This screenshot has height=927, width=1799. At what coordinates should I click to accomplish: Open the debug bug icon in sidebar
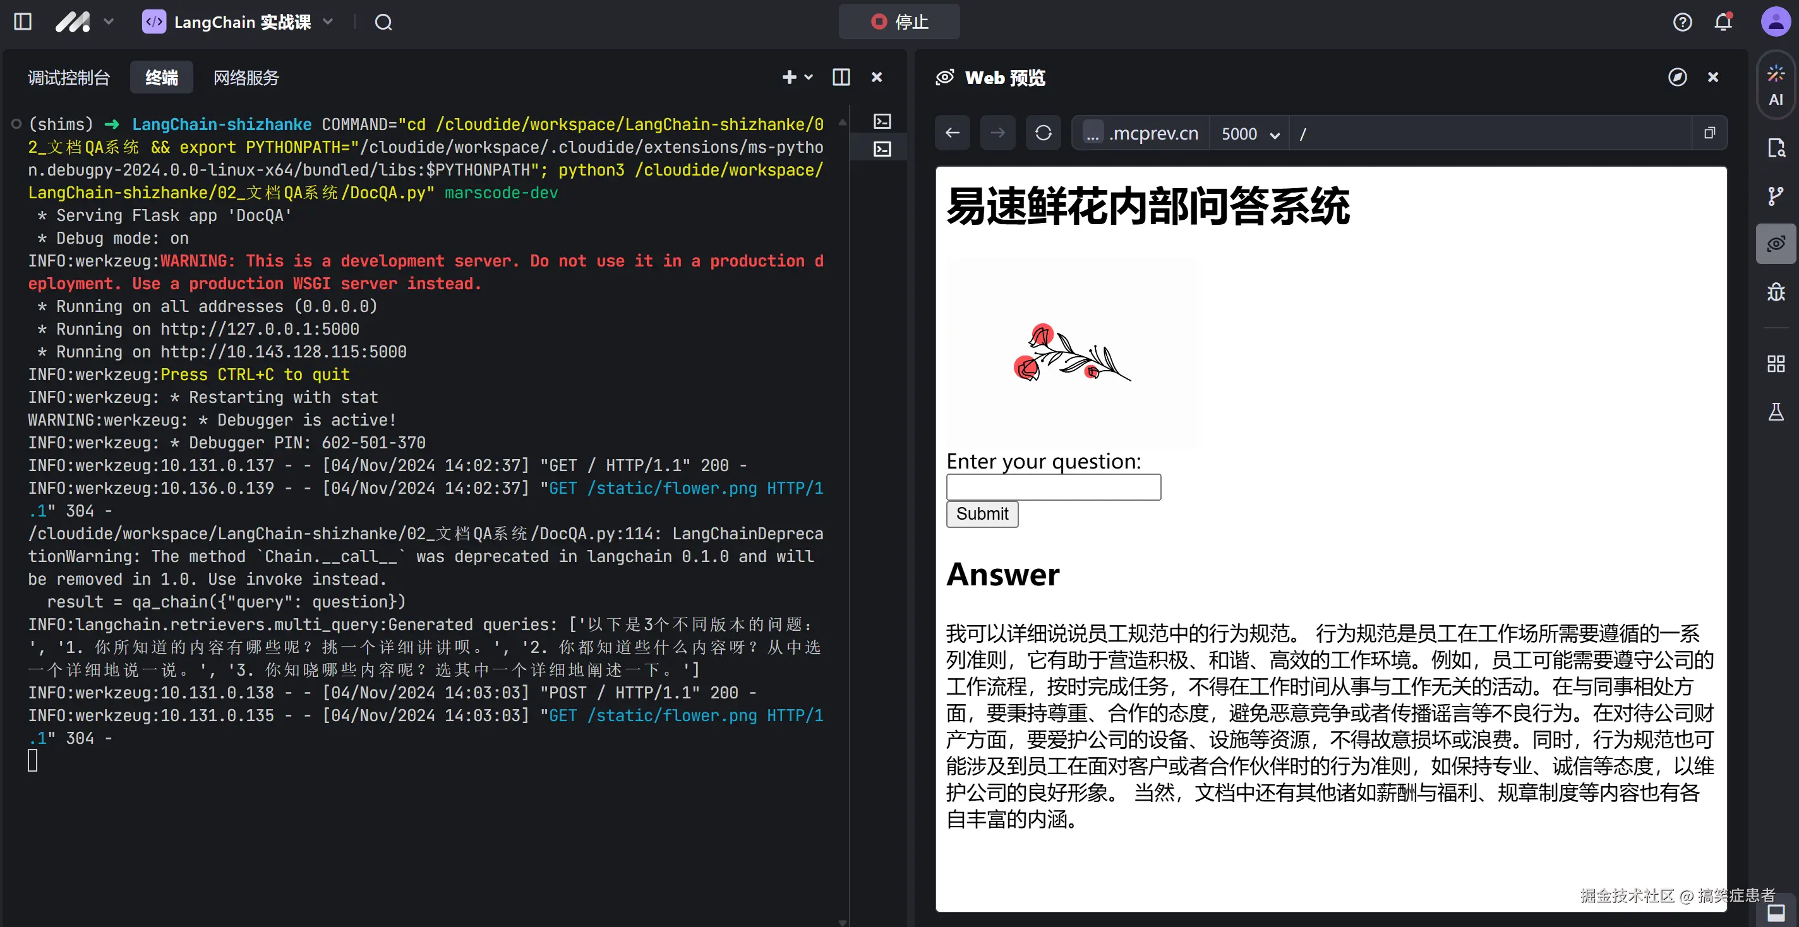[x=1776, y=292]
